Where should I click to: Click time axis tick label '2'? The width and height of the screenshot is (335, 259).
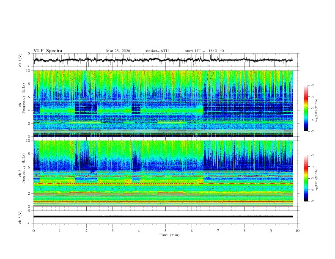coord(86,231)
